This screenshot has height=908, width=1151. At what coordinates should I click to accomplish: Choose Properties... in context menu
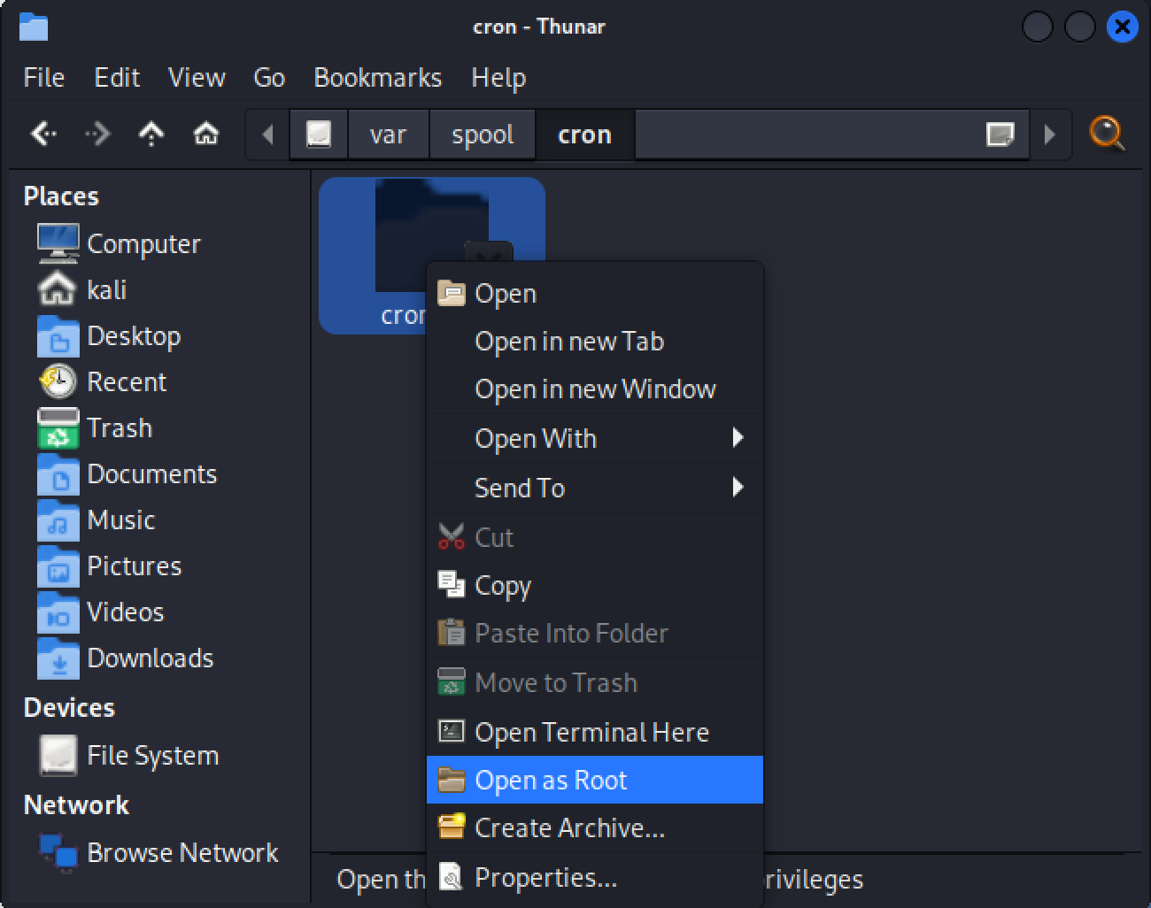595,877
